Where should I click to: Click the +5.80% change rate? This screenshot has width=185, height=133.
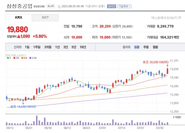pyautogui.click(x=40, y=36)
